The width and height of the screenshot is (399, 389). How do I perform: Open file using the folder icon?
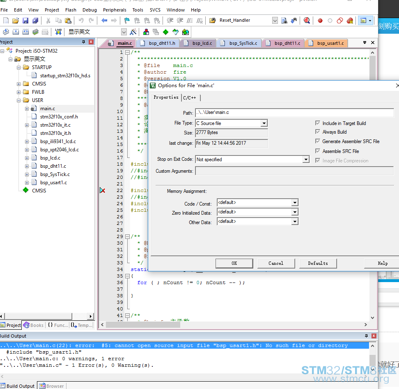coord(16,21)
